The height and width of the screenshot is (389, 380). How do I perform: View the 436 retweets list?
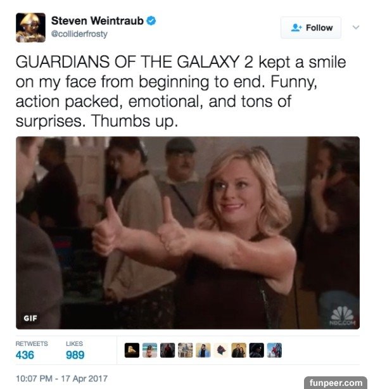[32, 350]
